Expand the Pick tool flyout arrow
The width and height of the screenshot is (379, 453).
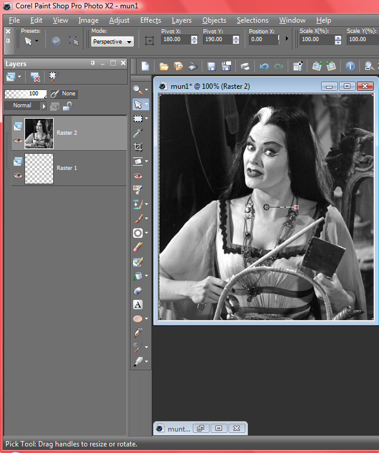click(146, 104)
